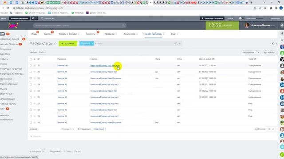Screen dimensions: 284x159
Task: Switch to the Список view tab
Action: pyautogui.click(x=43, y=52)
